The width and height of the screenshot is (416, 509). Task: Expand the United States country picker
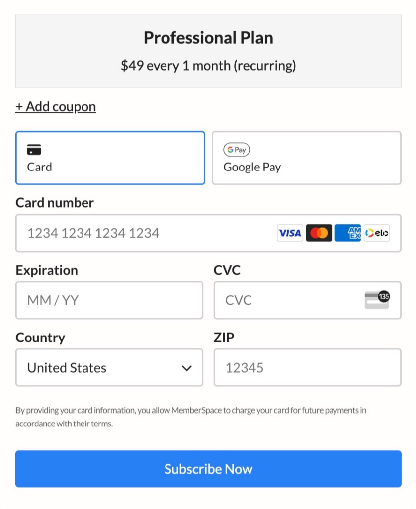(109, 368)
